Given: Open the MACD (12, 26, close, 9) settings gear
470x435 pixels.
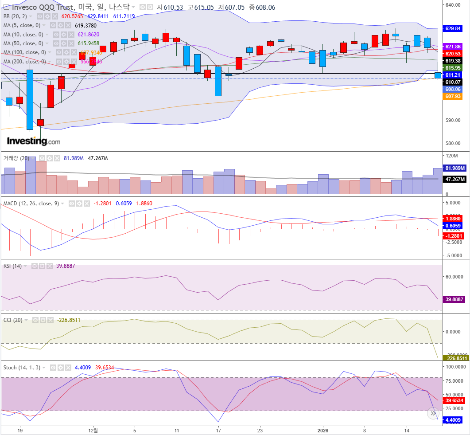Looking at the screenshot, I should point(79,204).
